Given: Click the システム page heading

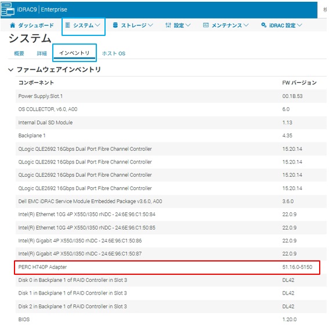Looking at the screenshot, I should click(x=30, y=39).
